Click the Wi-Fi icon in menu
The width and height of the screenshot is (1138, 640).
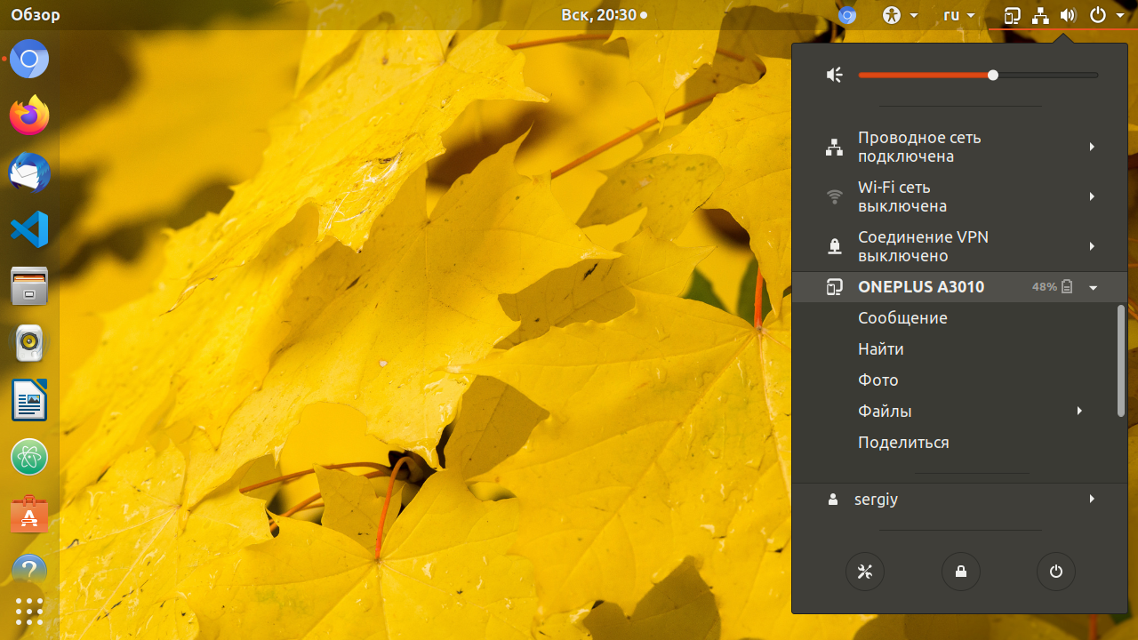(834, 196)
